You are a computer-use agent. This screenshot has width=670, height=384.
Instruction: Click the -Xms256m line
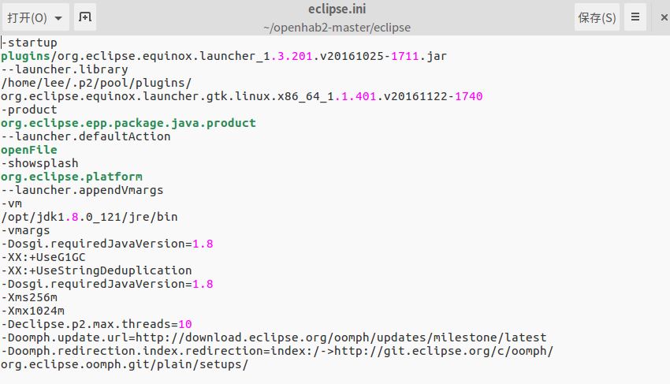pyautogui.click(x=29, y=297)
